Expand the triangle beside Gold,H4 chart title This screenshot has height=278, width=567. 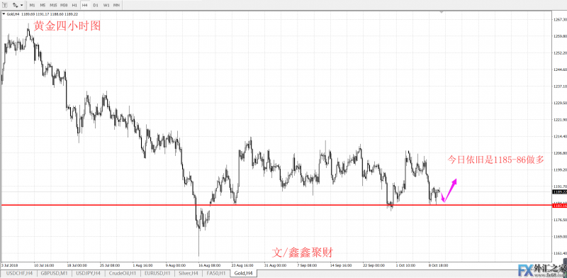(4, 14)
